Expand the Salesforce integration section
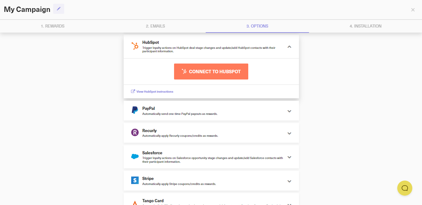The height and width of the screenshot is (205, 422). tap(289, 157)
